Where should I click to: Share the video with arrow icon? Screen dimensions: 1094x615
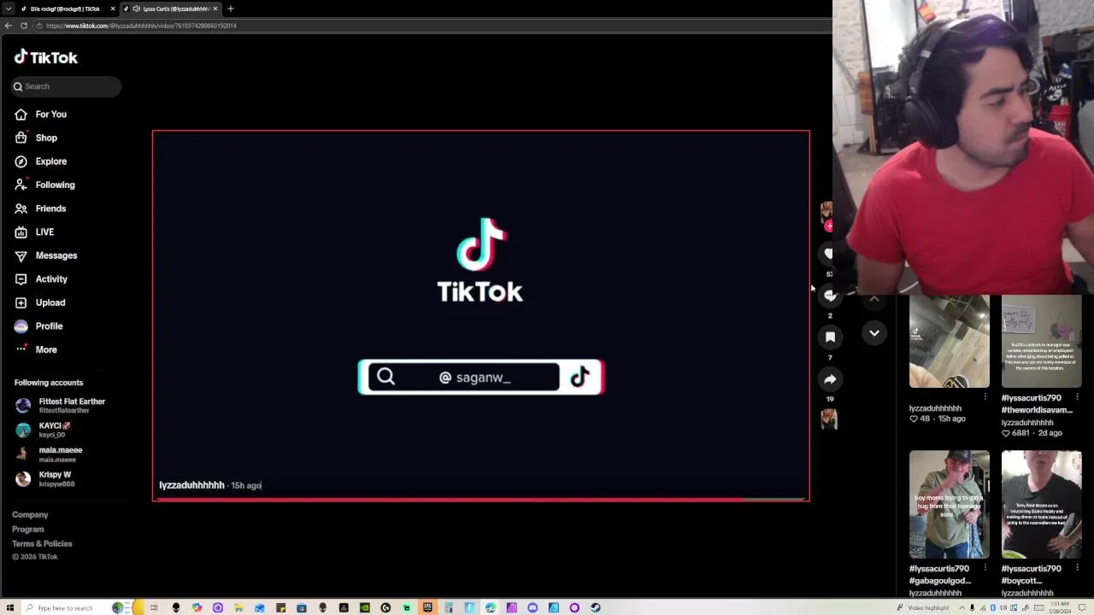click(829, 379)
